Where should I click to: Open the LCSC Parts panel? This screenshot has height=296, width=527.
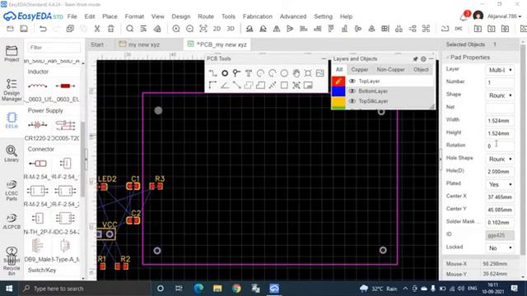tap(12, 191)
